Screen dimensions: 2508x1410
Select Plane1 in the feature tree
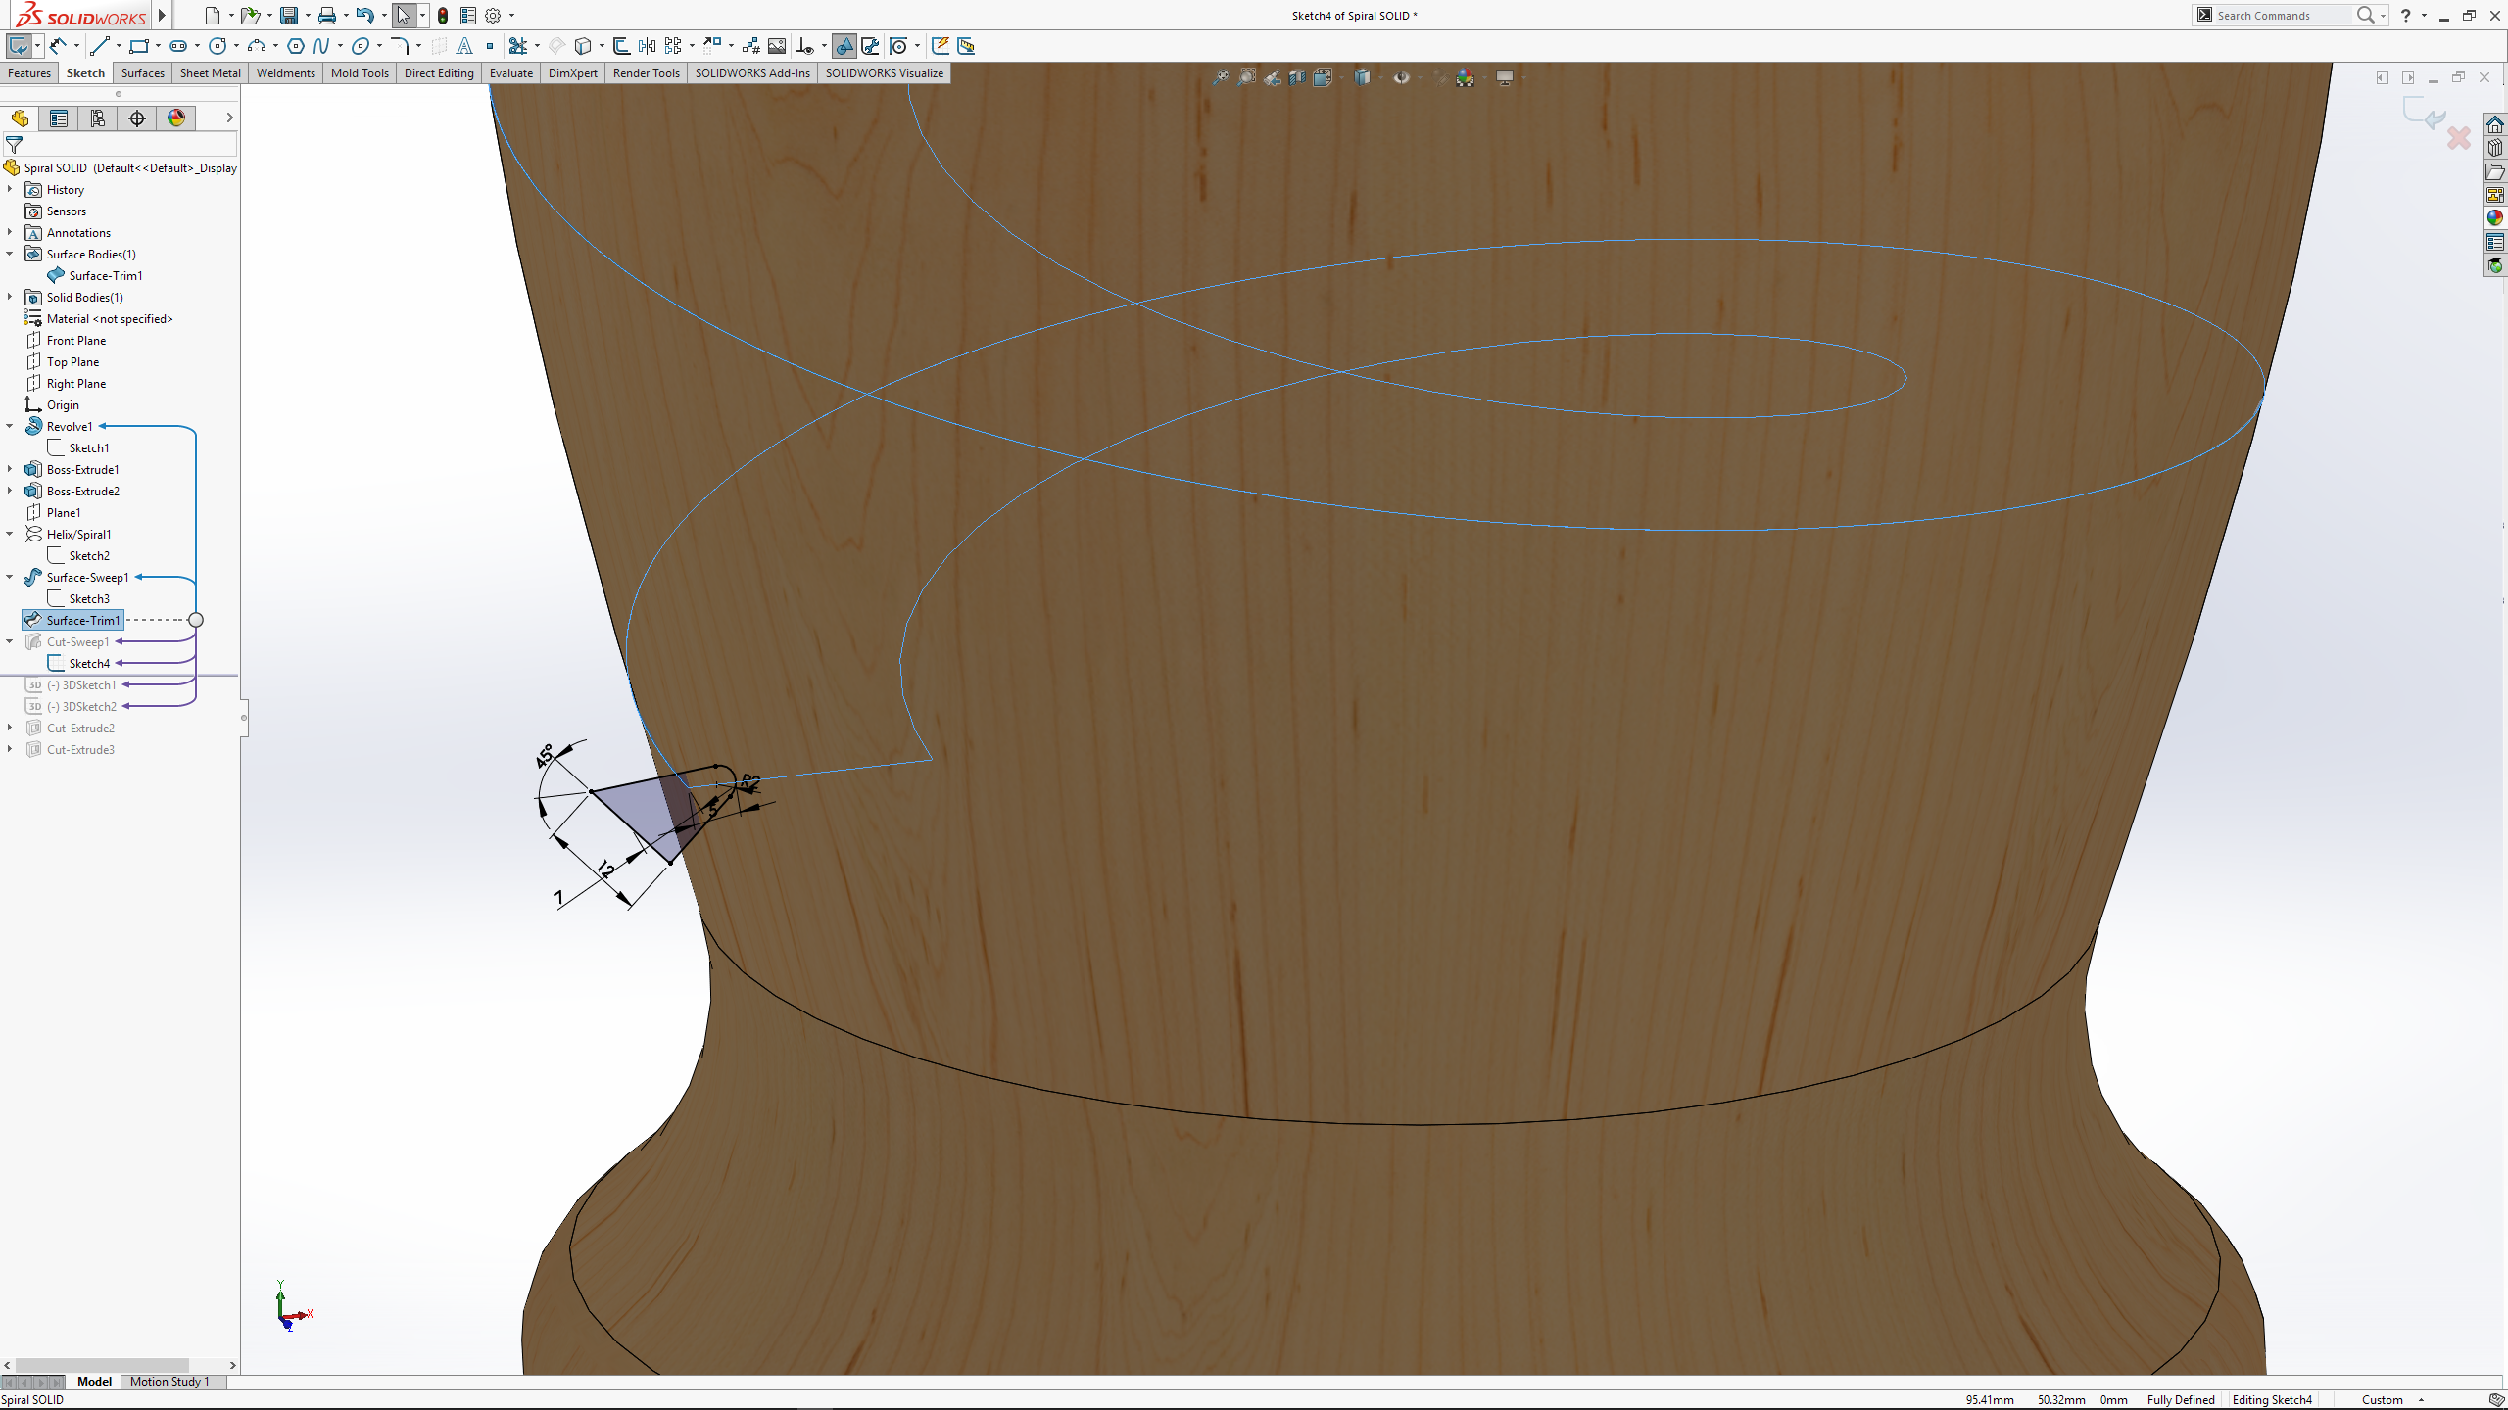[x=64, y=512]
